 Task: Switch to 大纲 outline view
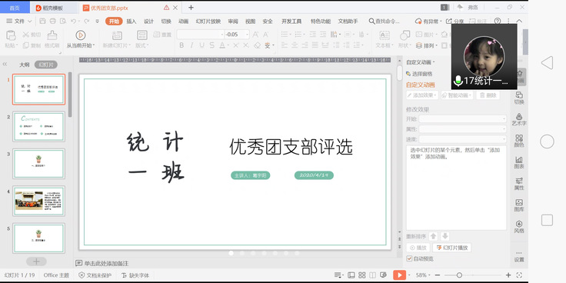click(x=24, y=65)
